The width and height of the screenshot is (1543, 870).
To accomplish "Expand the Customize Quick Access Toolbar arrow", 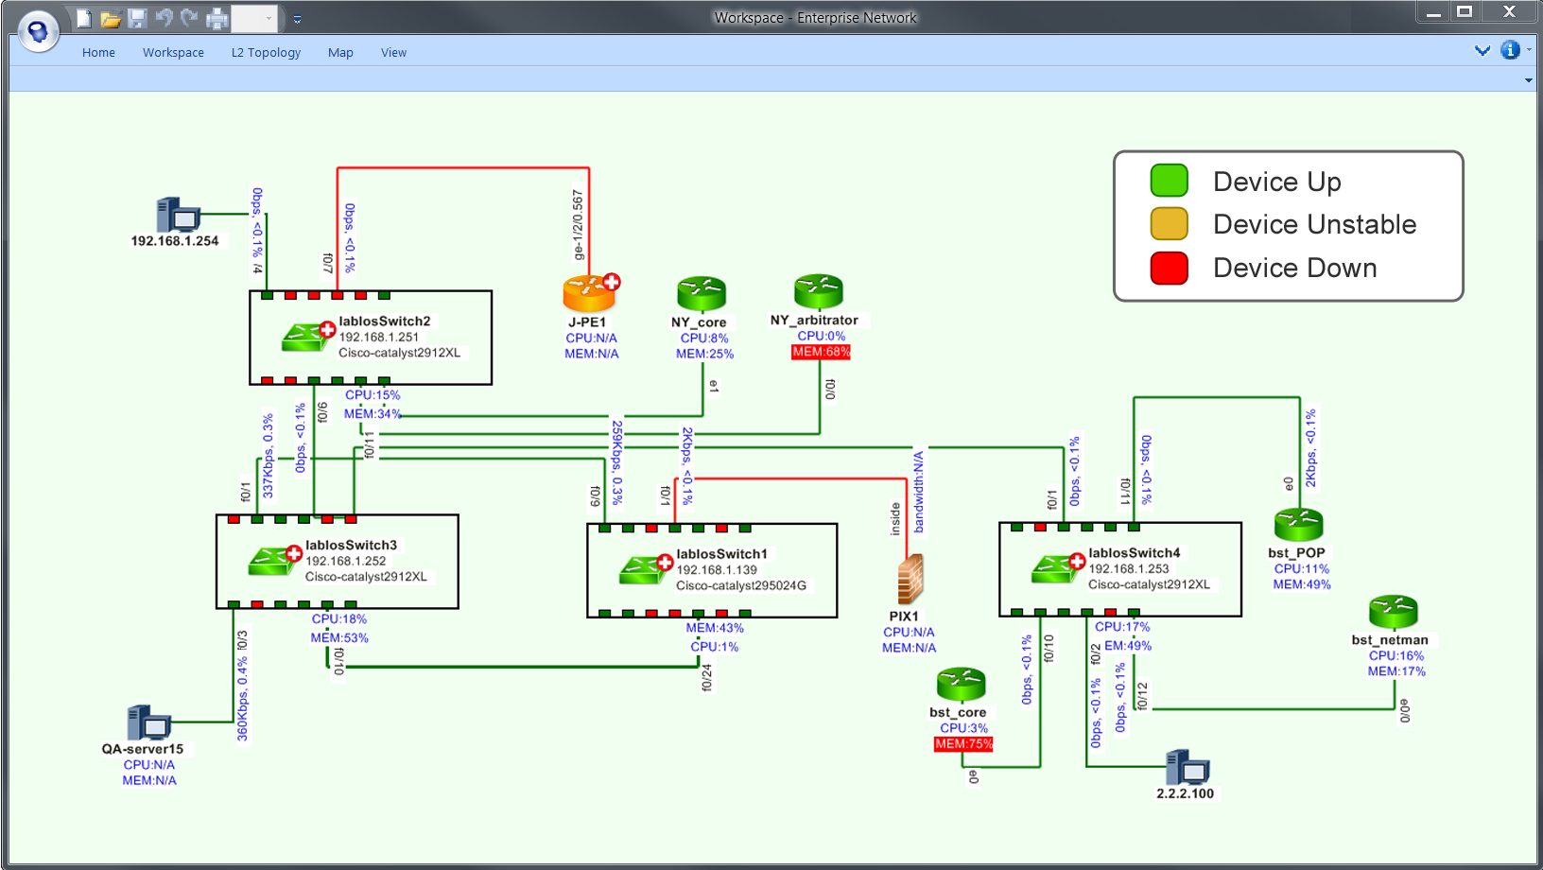I will (297, 18).
